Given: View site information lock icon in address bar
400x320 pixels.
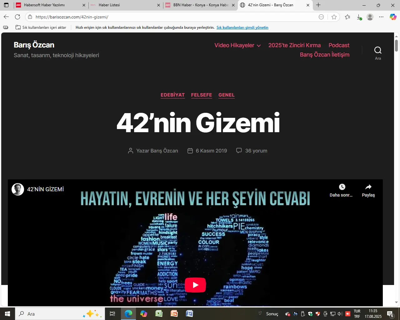Looking at the screenshot, I should click(30, 17).
